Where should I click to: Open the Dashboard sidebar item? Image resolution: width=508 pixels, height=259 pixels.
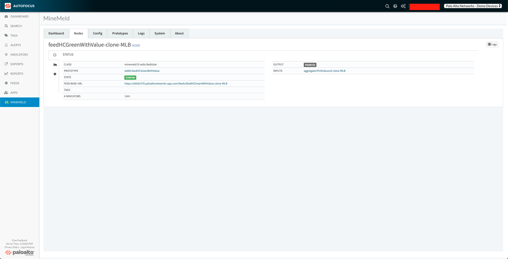pos(19,16)
